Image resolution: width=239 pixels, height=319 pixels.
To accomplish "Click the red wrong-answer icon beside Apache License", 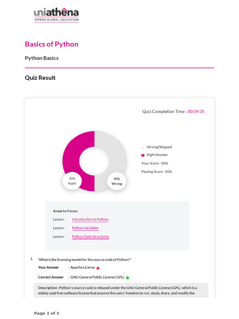I will point(98,268).
